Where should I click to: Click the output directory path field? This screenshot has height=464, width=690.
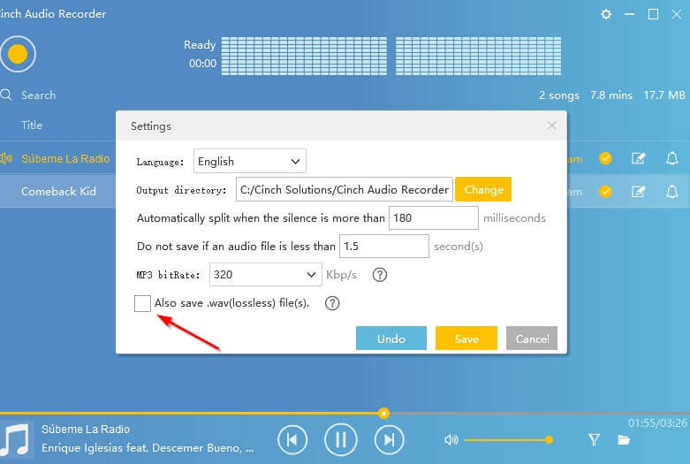pos(345,189)
